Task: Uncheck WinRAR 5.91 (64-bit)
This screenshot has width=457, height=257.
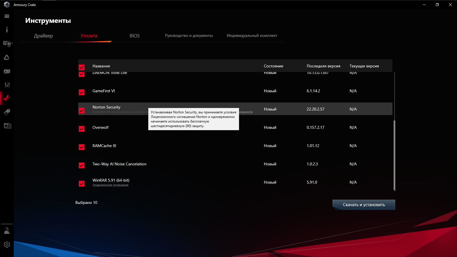Action: [x=82, y=184]
